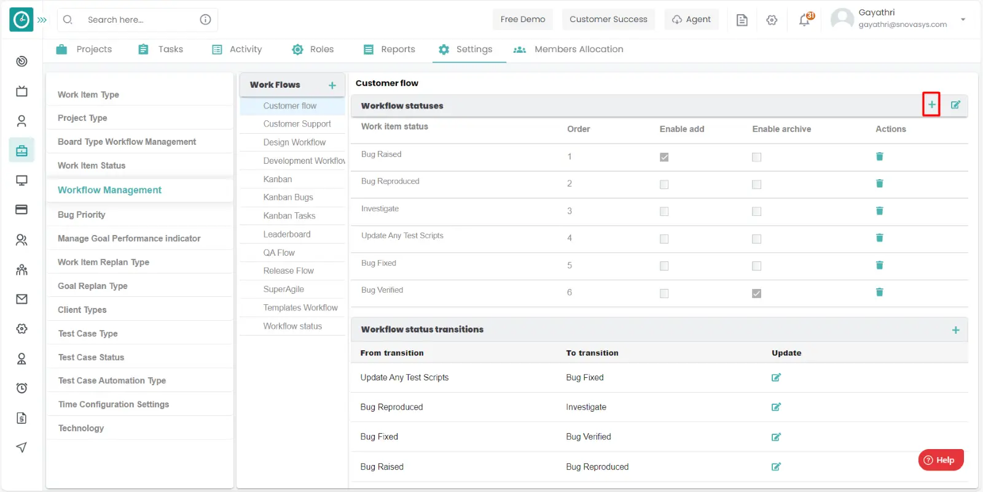Toggle Enable add for Bug Reproduced
Image resolution: width=983 pixels, height=492 pixels.
(x=664, y=185)
